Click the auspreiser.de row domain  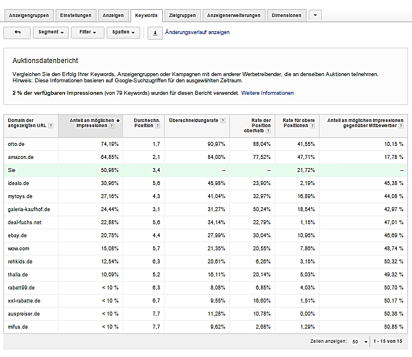coord(24,314)
